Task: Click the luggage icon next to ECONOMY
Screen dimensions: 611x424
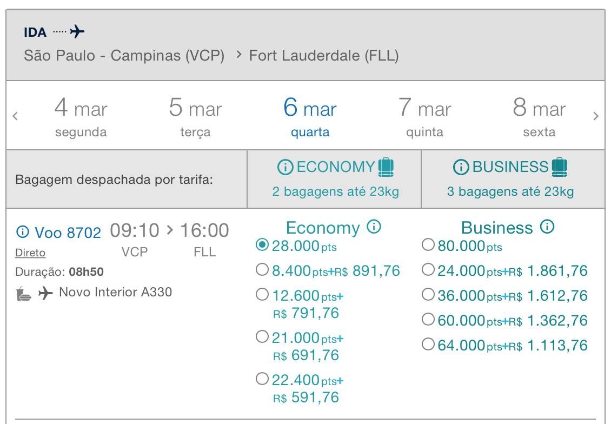Action: pyautogui.click(x=386, y=167)
